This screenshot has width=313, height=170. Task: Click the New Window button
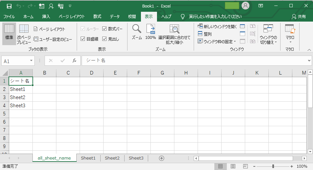coord(217,26)
